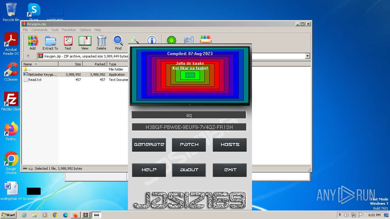Viewport: 390px width, 219px height.
Task: Click the Delete trash can toolbar icon
Action: [101, 43]
